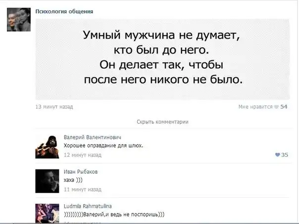299x224 pixels.
Task: Open Валерий Валентинович's Darth Vader avatar
Action: [47, 147]
